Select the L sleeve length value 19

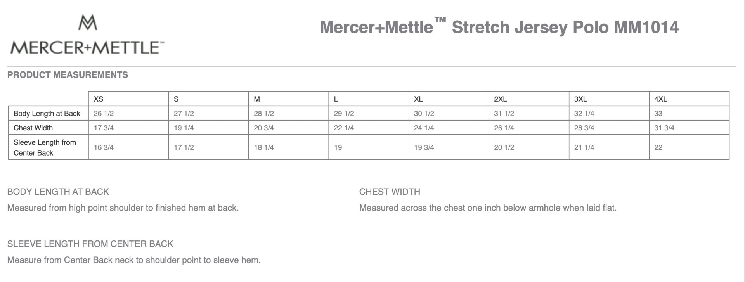pyautogui.click(x=338, y=147)
